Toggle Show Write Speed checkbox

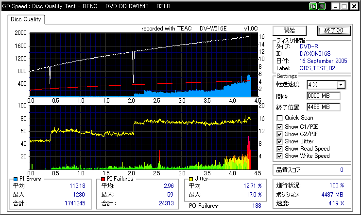point(279,156)
